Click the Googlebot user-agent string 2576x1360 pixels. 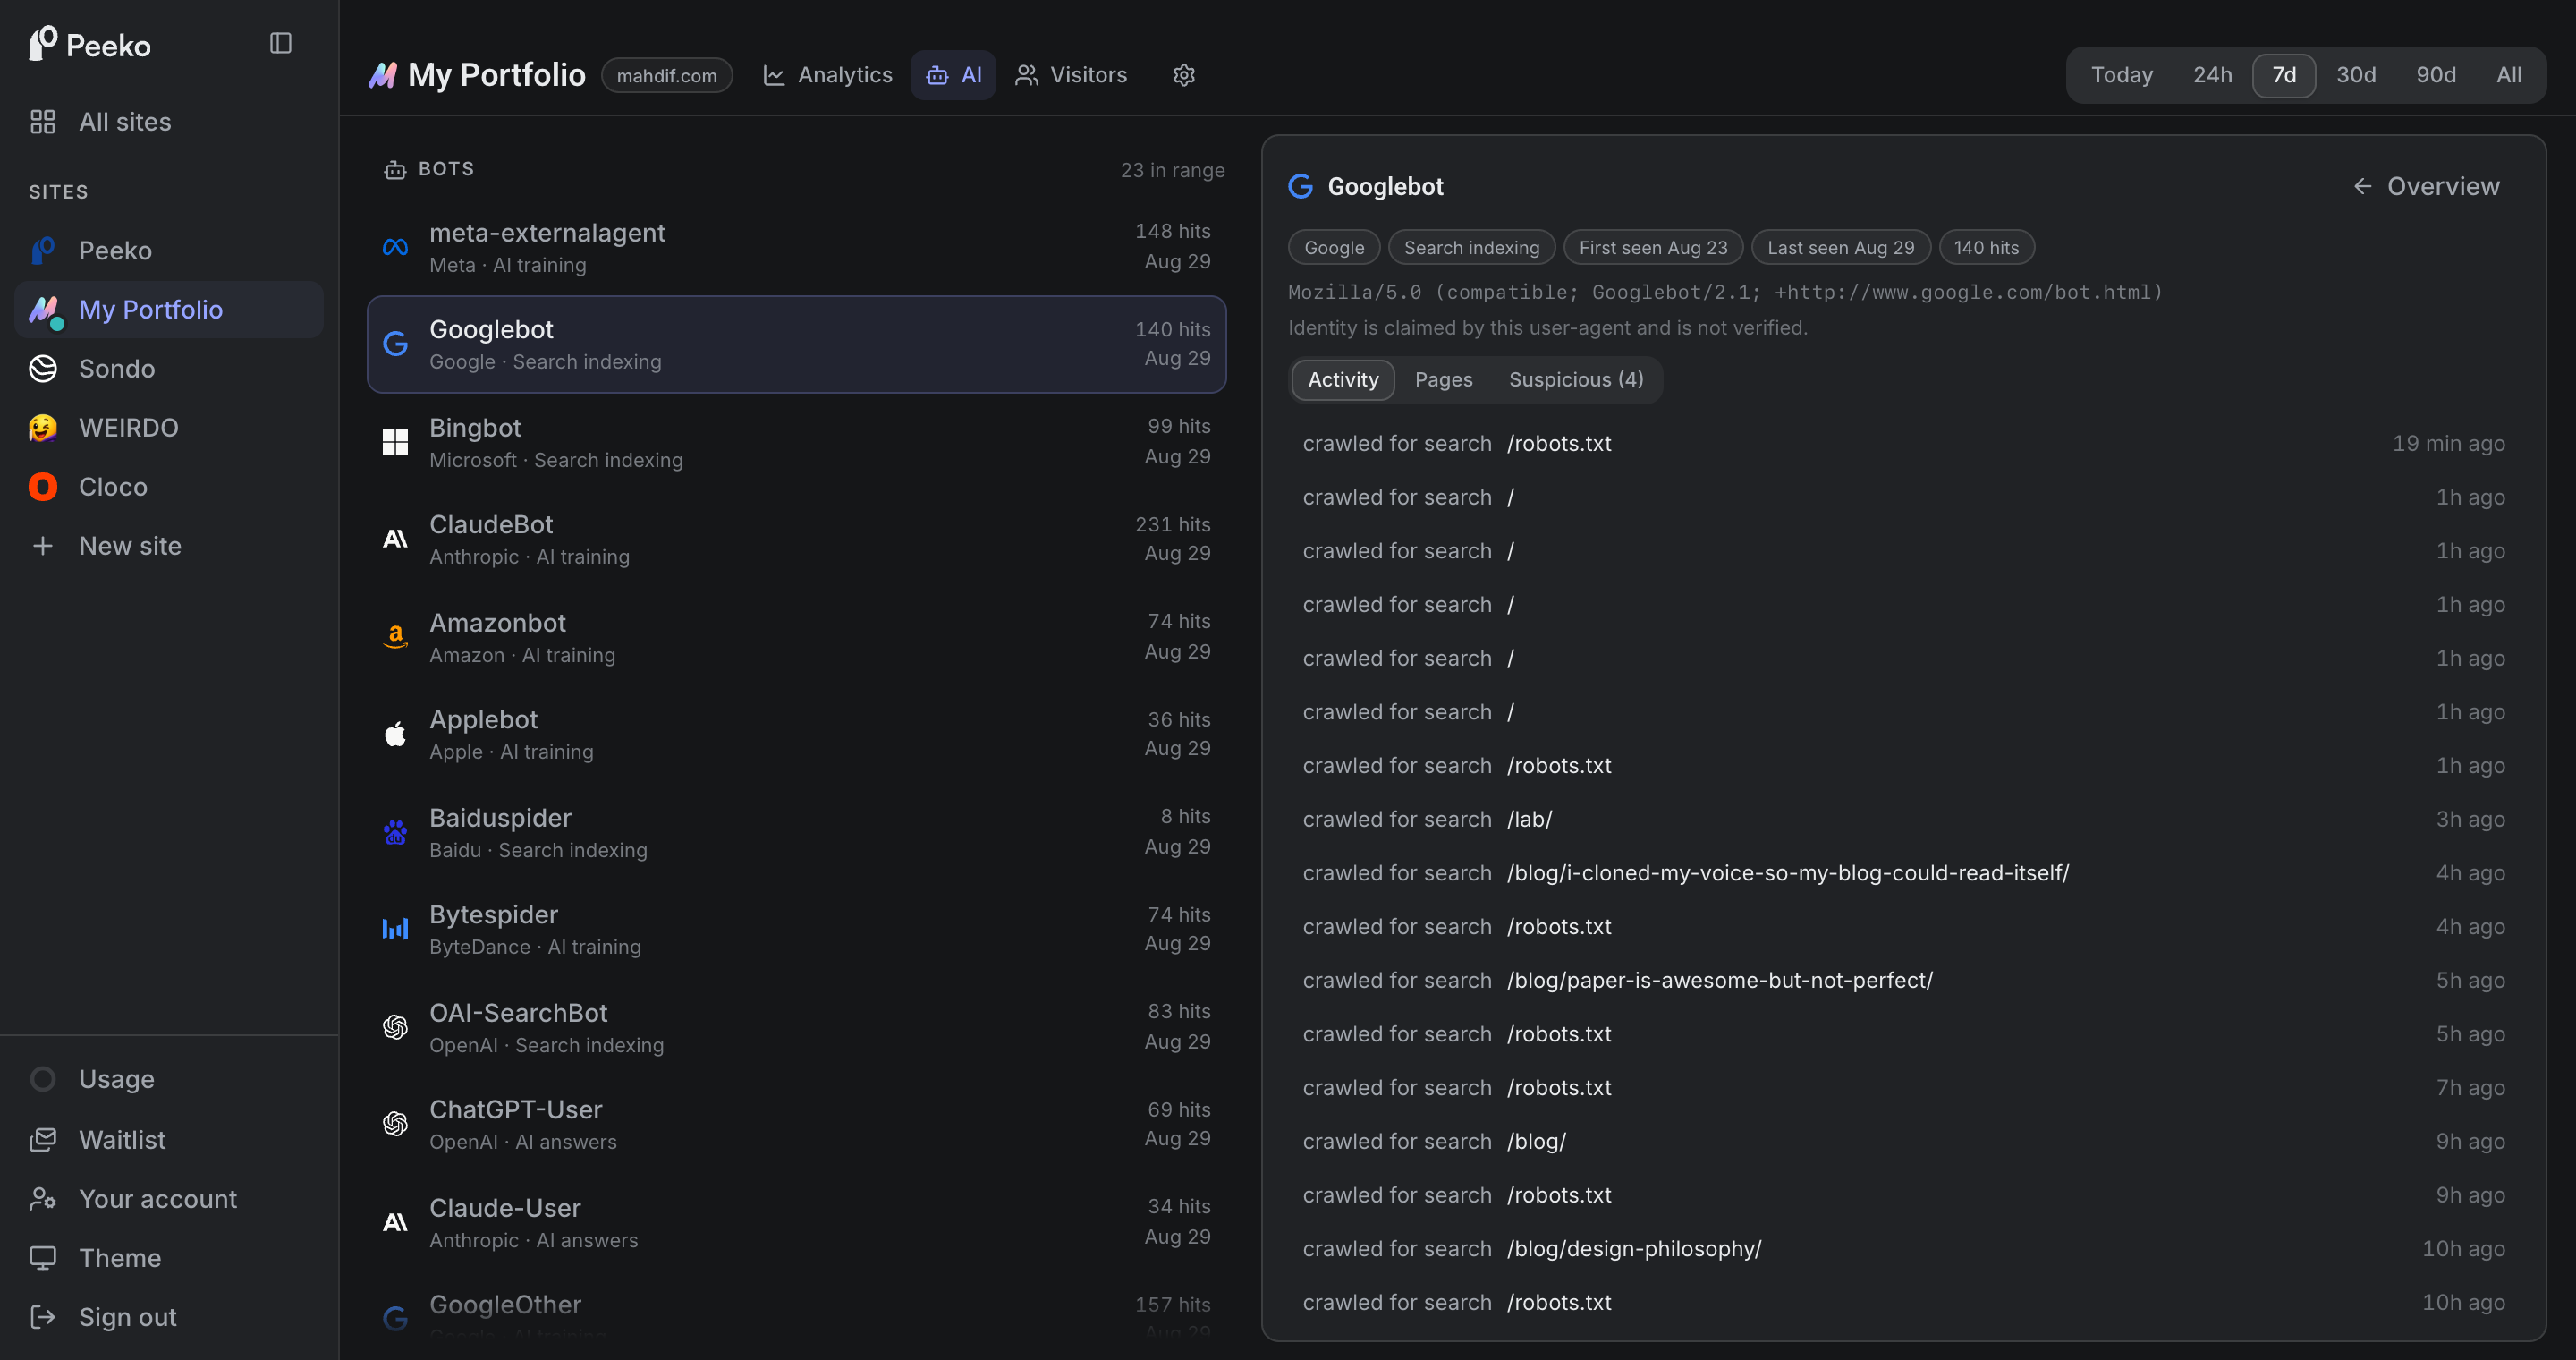point(1725,292)
